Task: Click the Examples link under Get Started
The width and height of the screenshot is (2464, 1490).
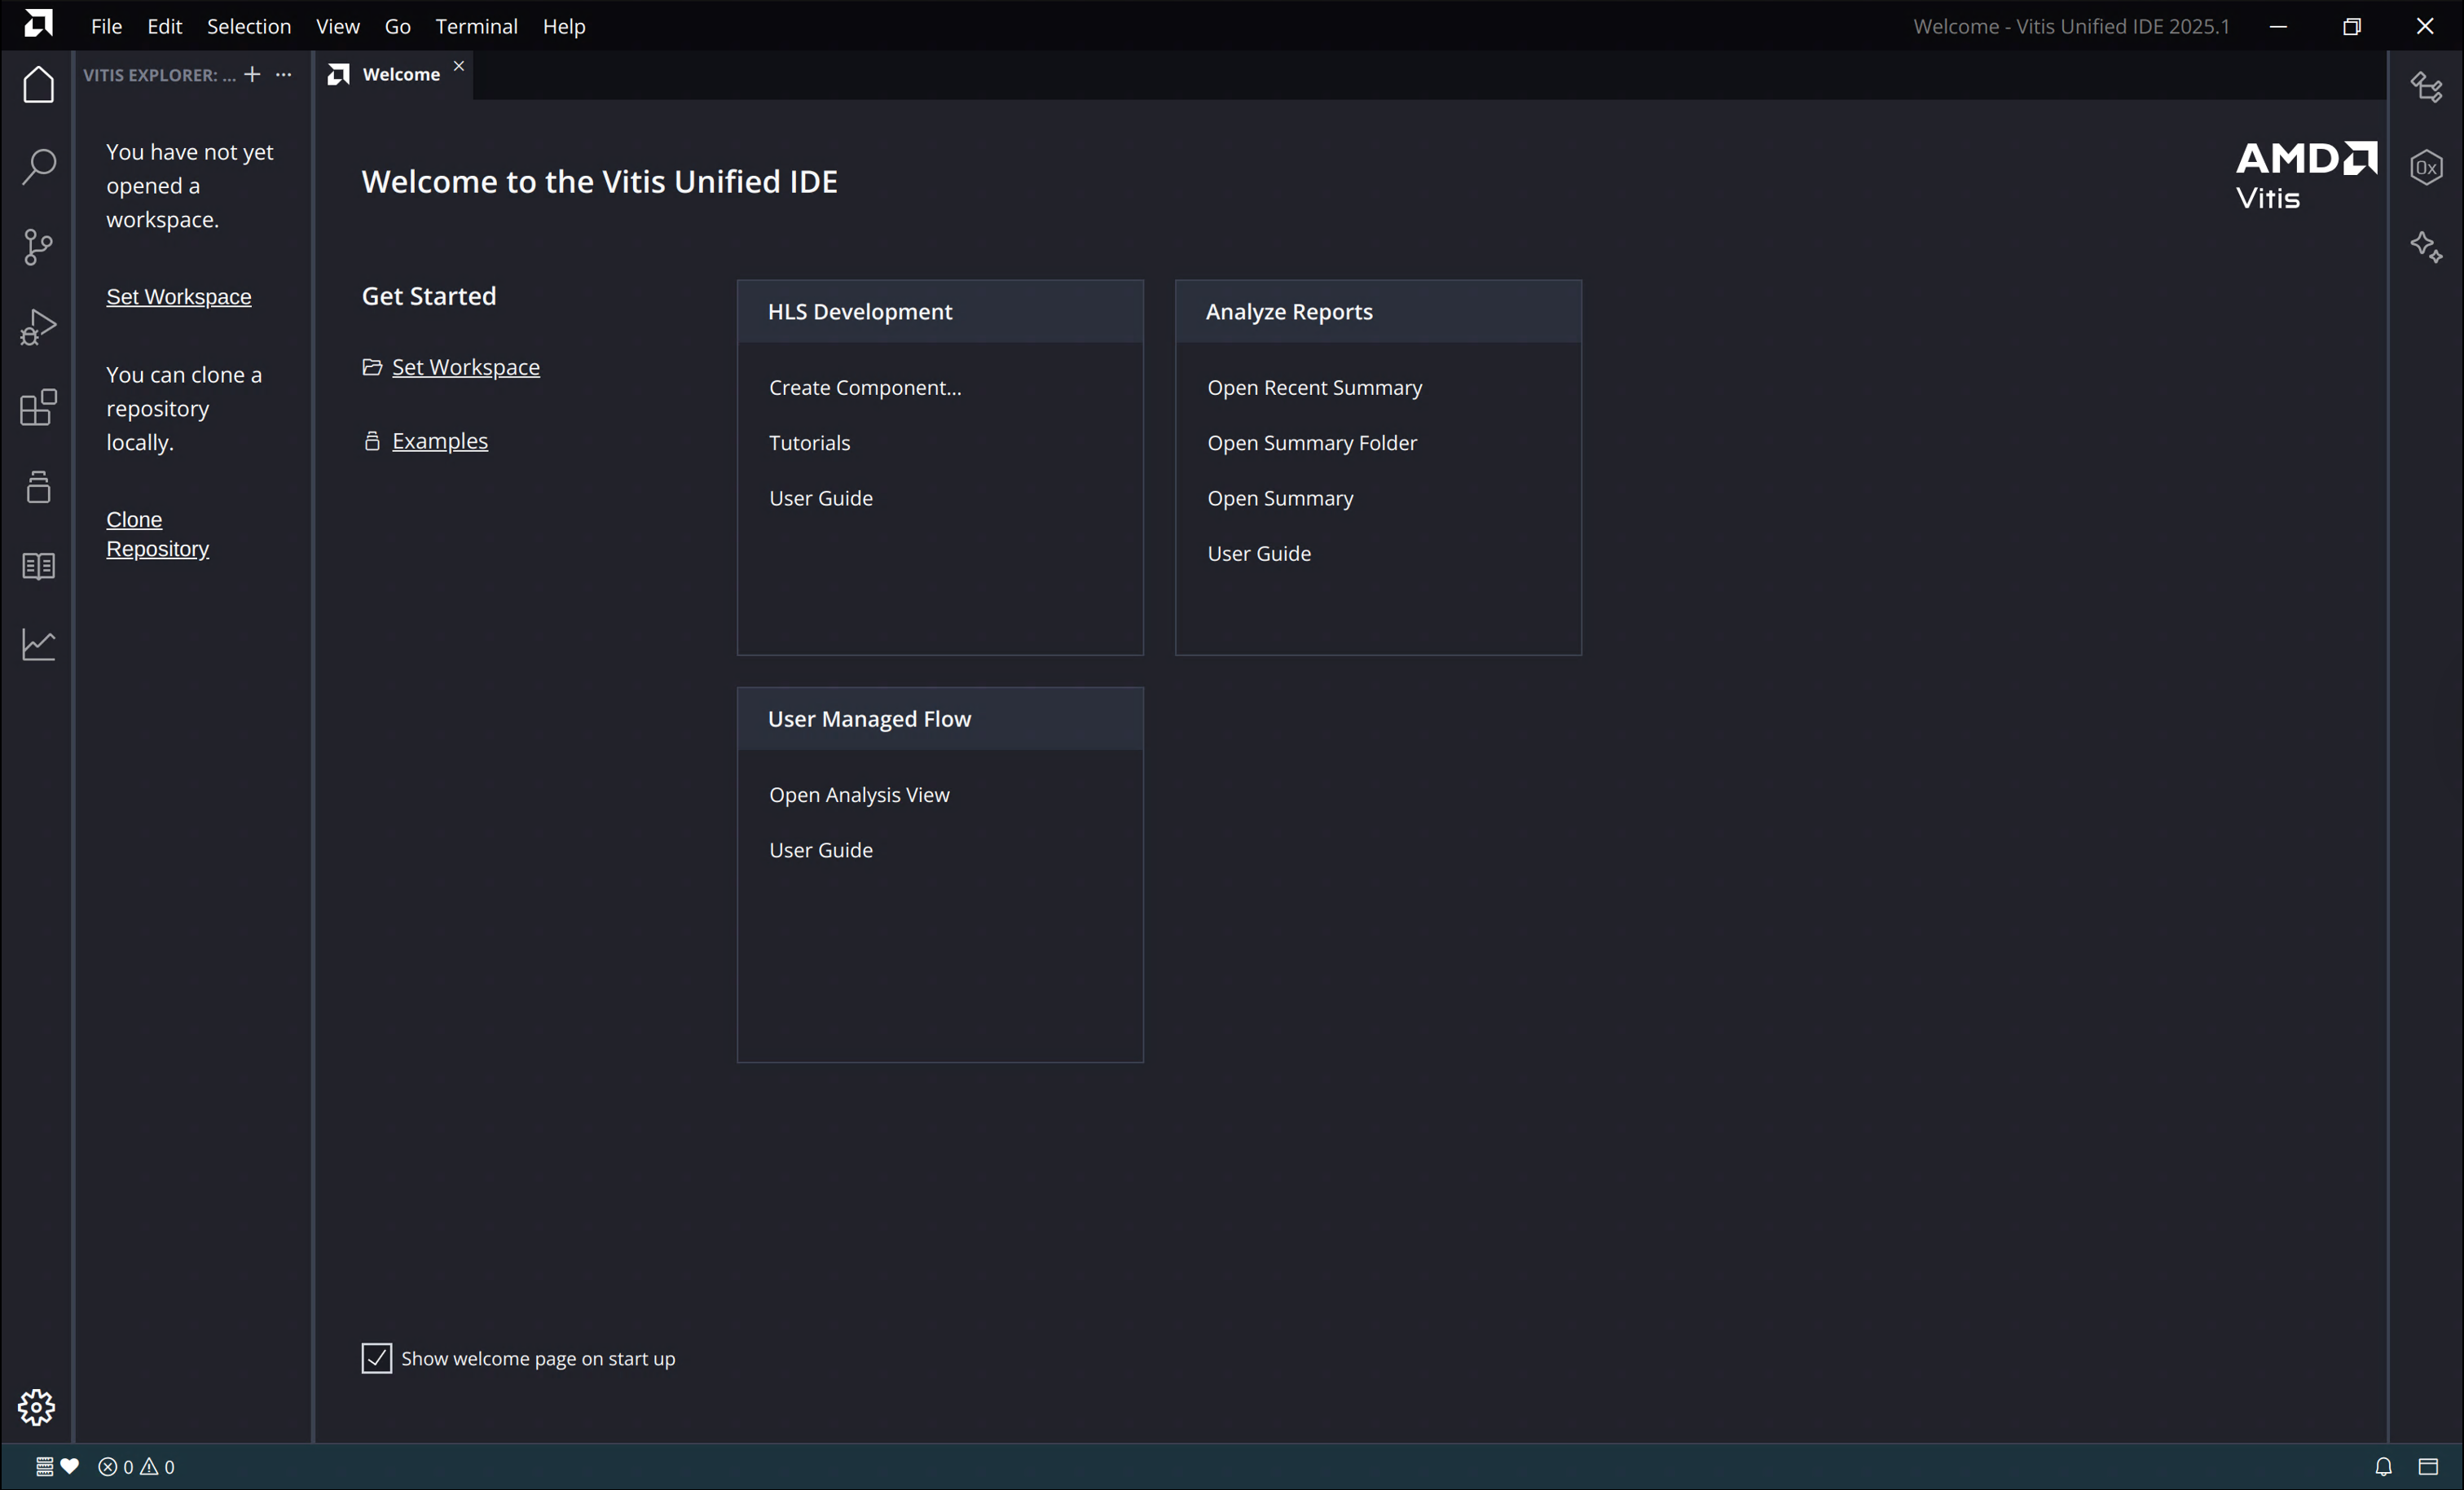Action: pos(439,440)
